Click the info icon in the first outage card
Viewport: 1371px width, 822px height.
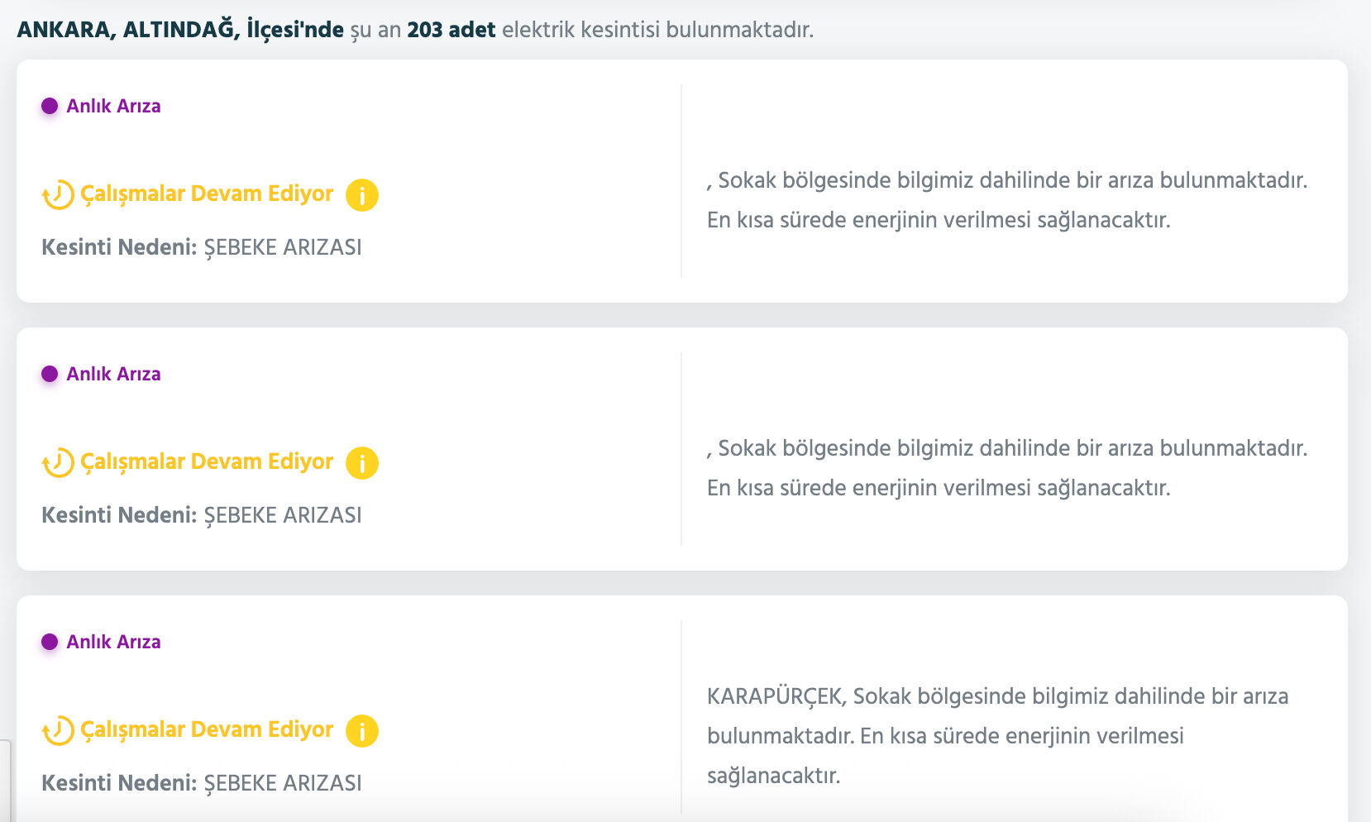coord(361,195)
